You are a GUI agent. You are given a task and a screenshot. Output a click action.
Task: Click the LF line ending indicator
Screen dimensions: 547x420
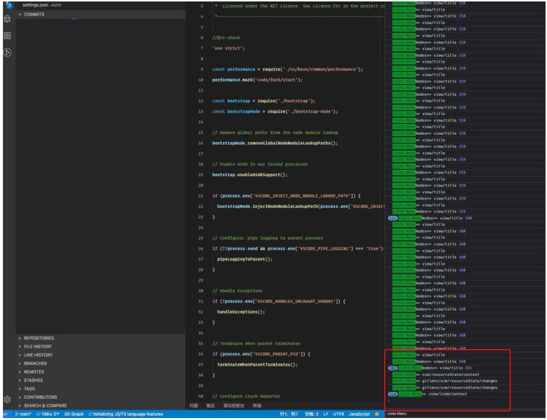tap(325, 414)
